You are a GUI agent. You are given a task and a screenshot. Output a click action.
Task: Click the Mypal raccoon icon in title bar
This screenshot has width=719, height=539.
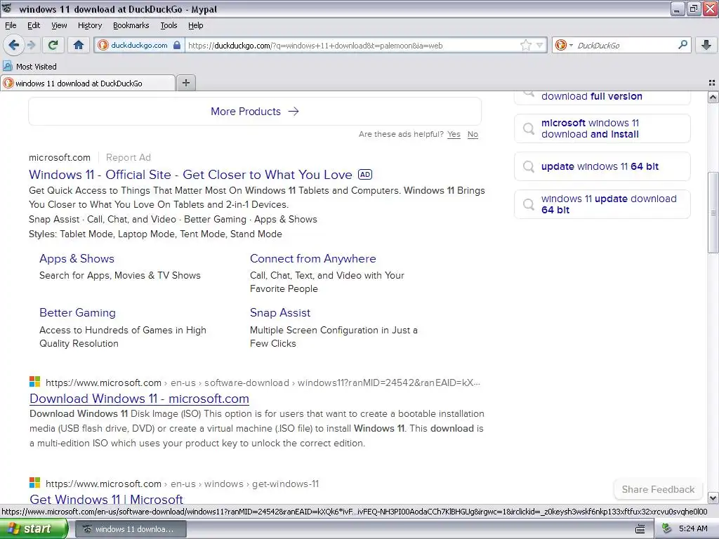(7, 8)
